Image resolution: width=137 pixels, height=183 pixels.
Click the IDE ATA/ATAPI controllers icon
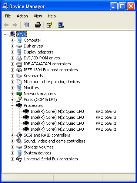click(19, 64)
